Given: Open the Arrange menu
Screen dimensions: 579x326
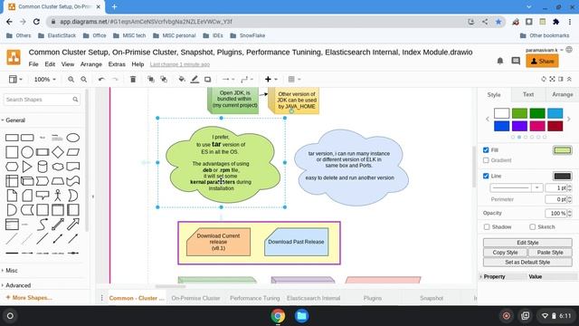Looking at the screenshot, I should point(91,64).
